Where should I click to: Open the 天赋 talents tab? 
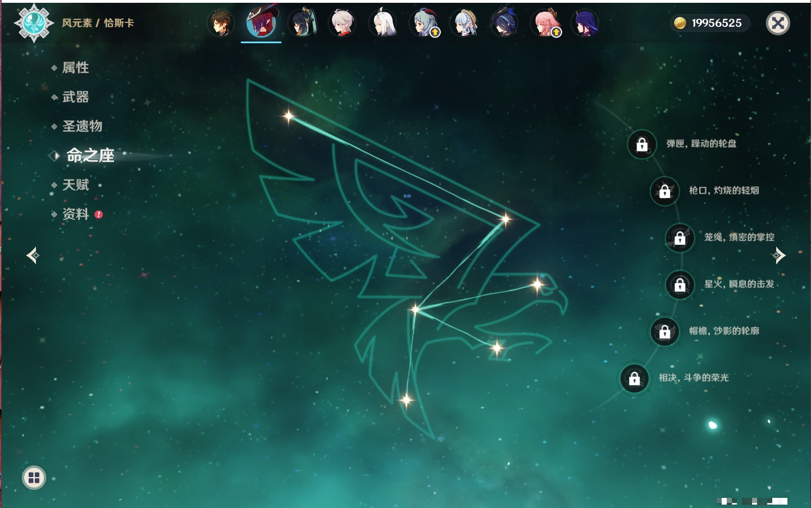click(75, 185)
